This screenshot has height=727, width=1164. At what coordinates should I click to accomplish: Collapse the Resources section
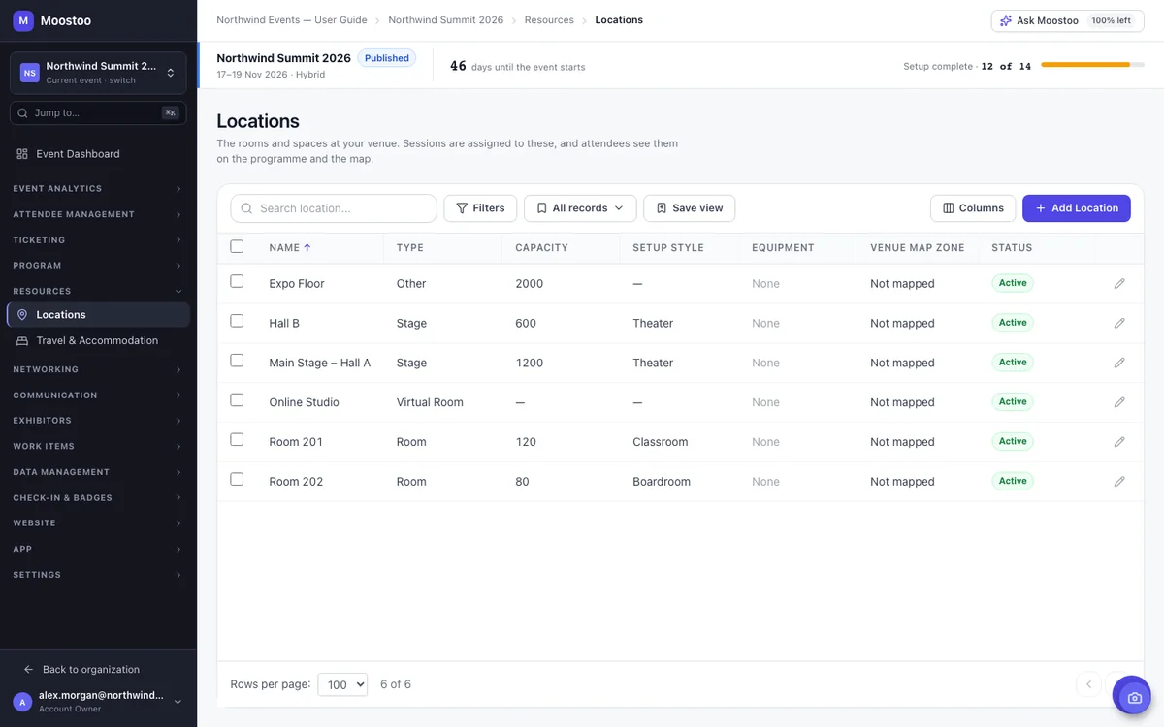pyautogui.click(x=98, y=291)
